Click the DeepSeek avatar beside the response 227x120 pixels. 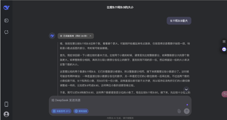(52, 36)
